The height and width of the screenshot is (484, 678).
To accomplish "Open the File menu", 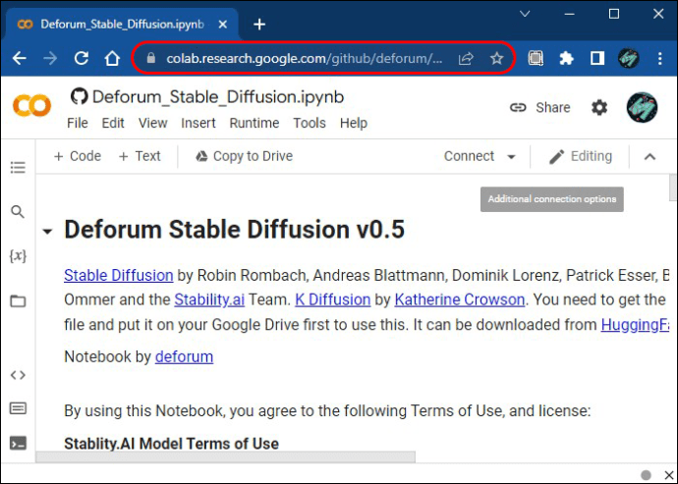I will pyautogui.click(x=78, y=123).
